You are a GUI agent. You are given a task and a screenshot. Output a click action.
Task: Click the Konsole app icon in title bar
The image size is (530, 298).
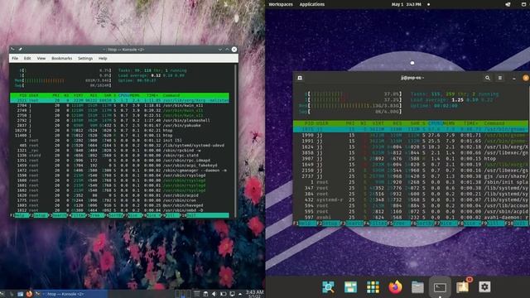(13, 50)
